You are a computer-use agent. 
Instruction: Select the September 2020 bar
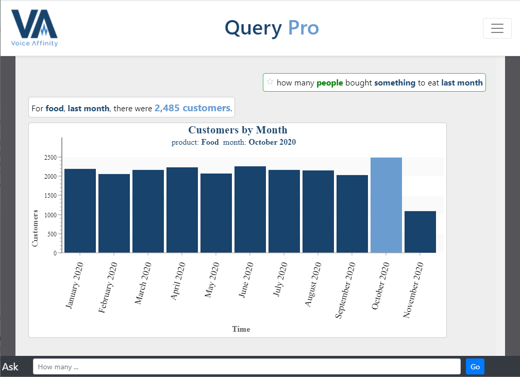pyautogui.click(x=352, y=214)
